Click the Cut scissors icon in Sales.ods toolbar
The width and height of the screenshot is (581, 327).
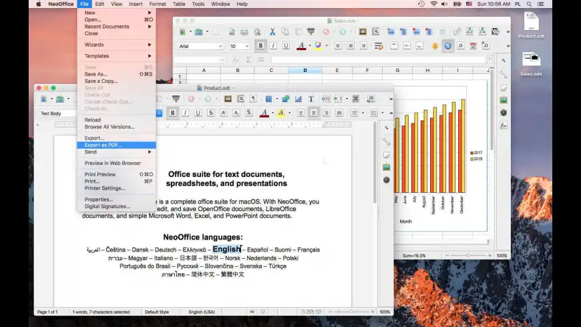click(x=272, y=31)
